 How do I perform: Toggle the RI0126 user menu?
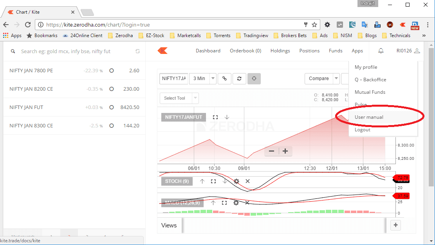pos(408,51)
